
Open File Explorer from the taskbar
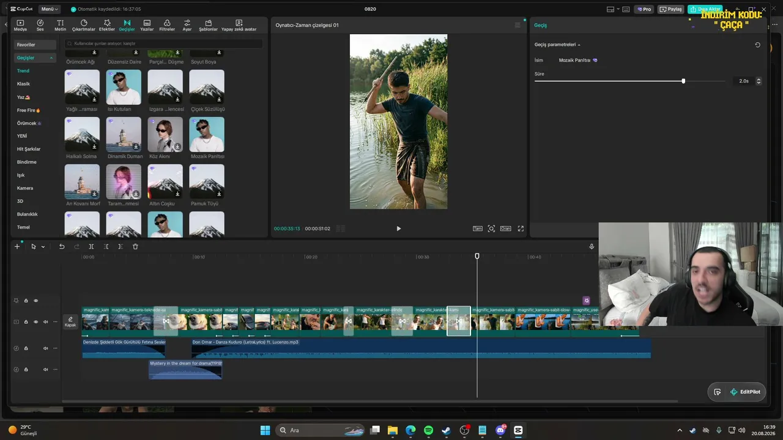click(x=393, y=430)
